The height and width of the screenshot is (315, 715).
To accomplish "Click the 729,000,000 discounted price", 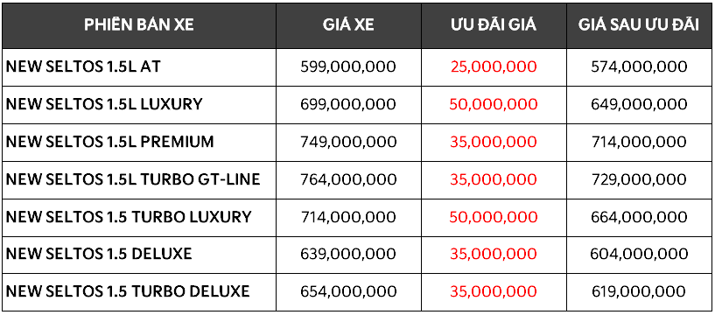I will (x=640, y=179).
